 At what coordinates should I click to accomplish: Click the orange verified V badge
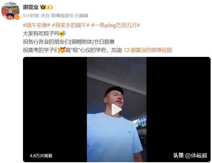tap(17, 17)
